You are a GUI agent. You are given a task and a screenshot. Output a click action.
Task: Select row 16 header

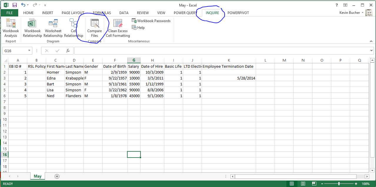(4, 155)
